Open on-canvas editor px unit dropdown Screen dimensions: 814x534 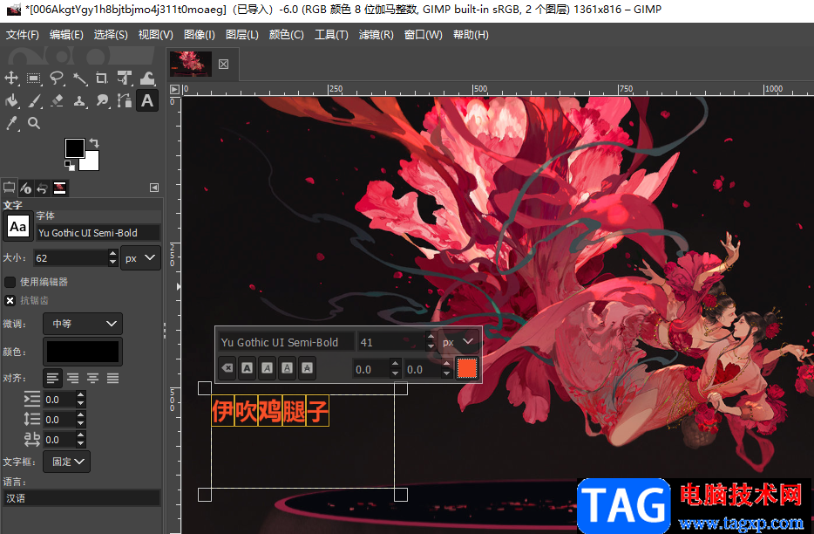click(458, 342)
